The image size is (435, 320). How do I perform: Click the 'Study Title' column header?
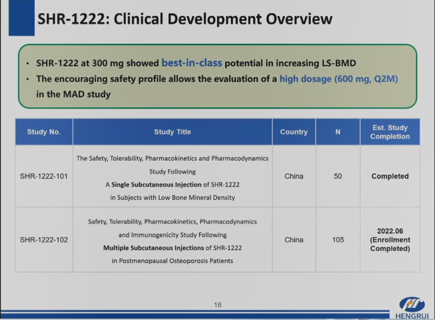172,132
